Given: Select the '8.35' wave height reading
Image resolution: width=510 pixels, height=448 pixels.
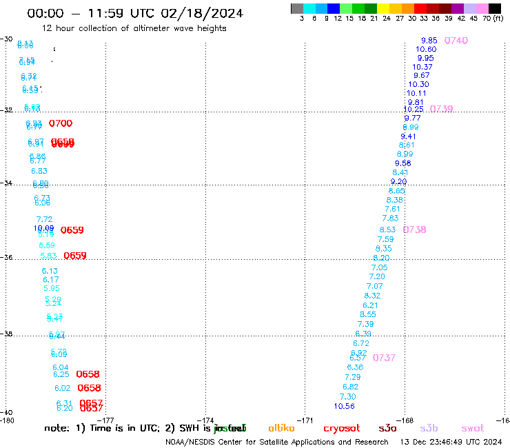Looking at the screenshot, I should 384,249.
